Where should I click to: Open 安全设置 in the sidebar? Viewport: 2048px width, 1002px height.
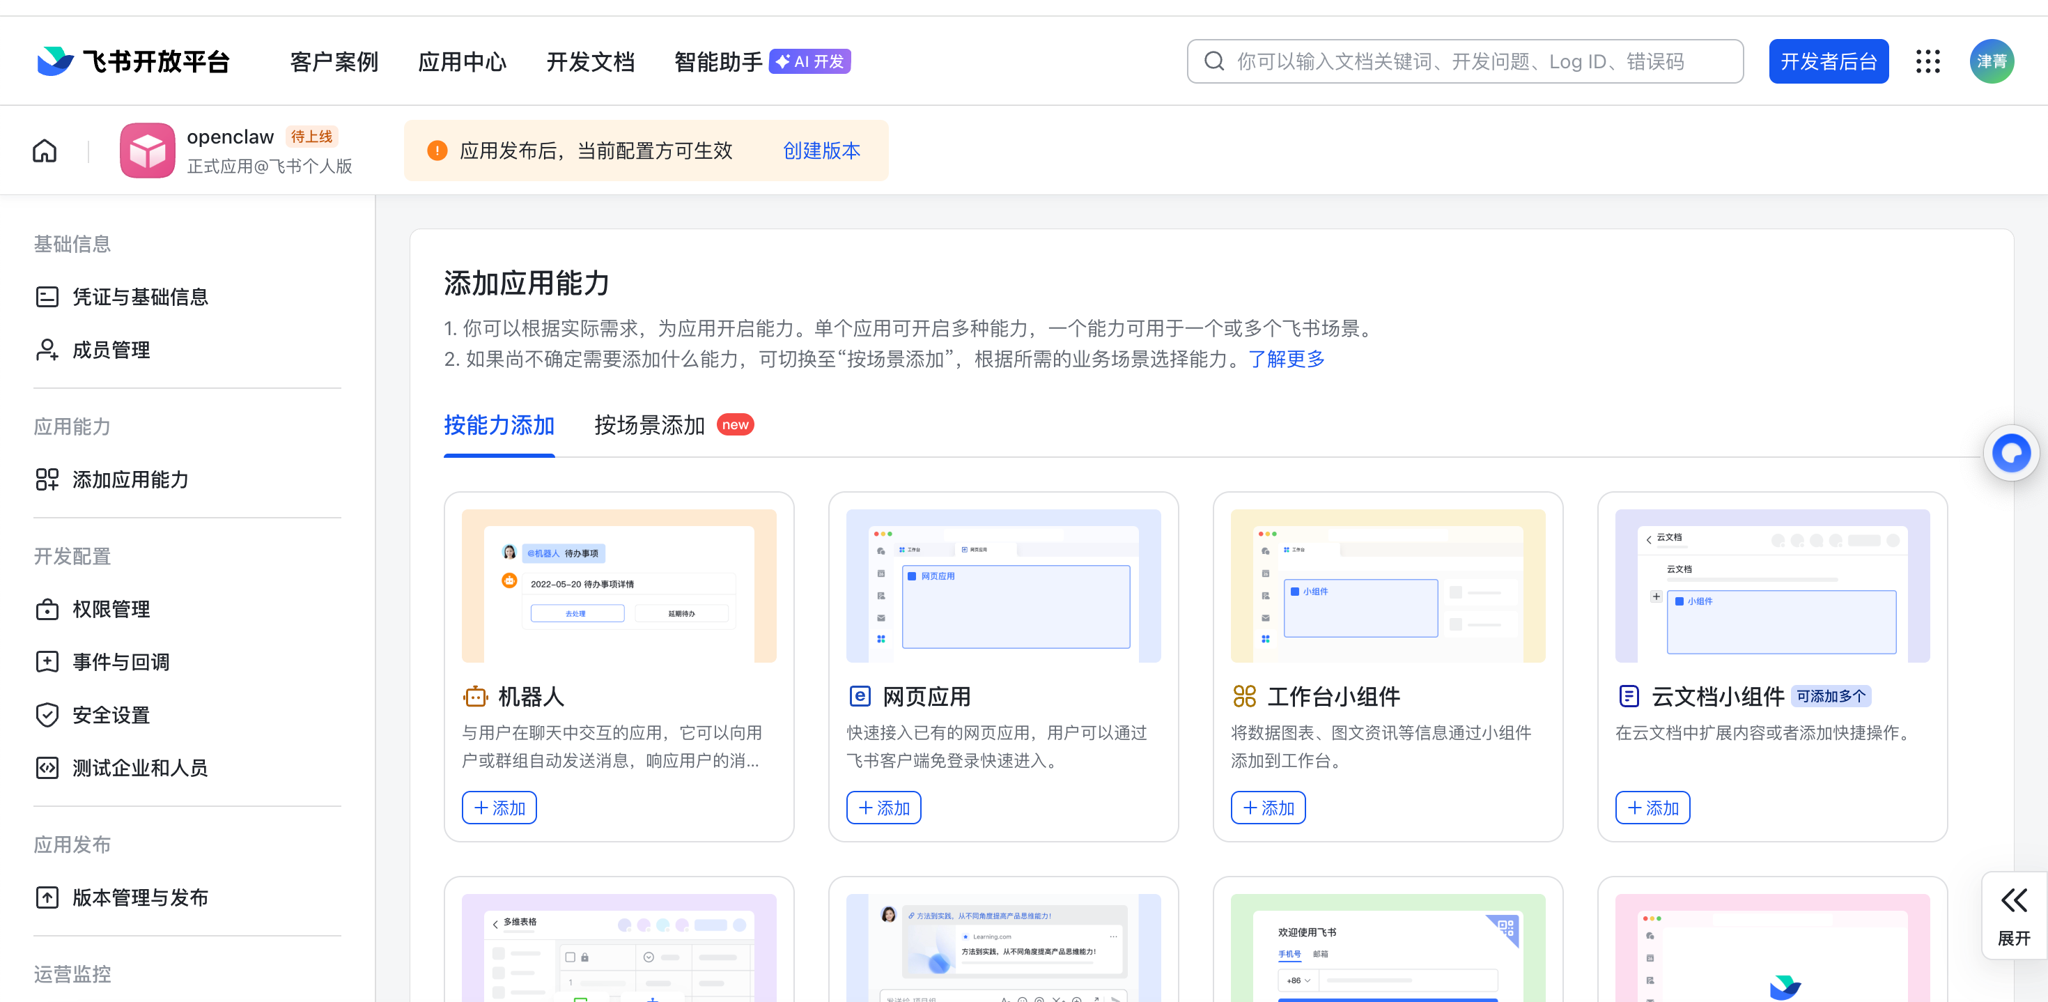[x=111, y=715]
